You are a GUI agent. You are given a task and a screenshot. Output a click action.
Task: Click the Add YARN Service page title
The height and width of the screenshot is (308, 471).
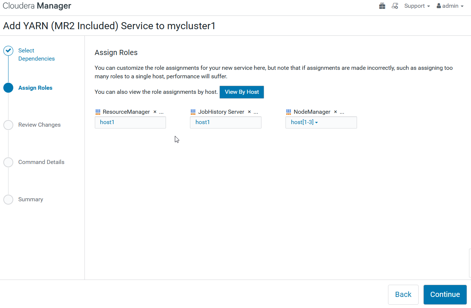tap(109, 26)
